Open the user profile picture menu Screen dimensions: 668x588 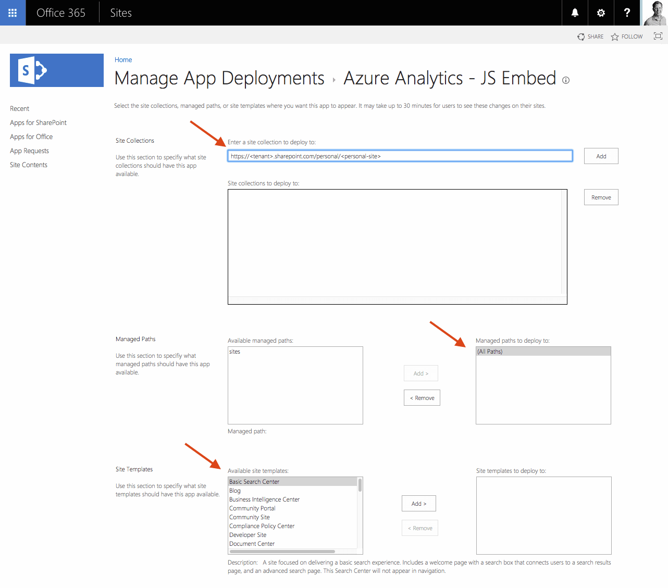coord(654,12)
